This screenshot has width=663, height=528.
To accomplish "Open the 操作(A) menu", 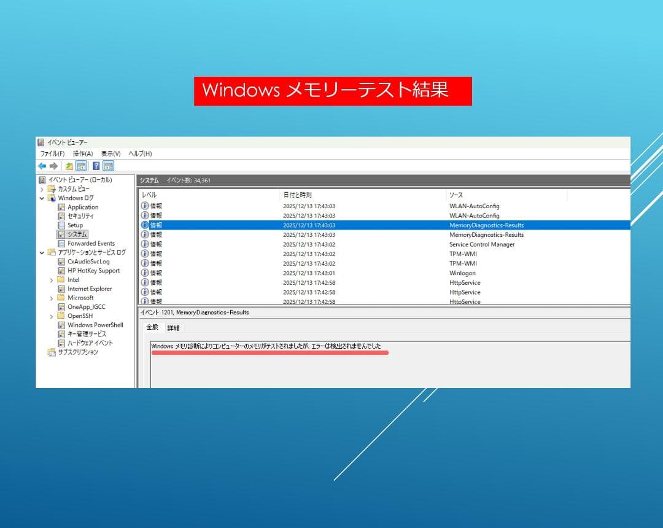I will [x=82, y=153].
